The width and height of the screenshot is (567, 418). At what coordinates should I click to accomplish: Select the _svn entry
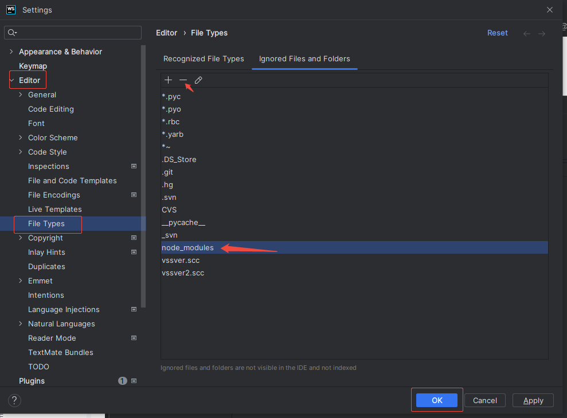[354, 235]
